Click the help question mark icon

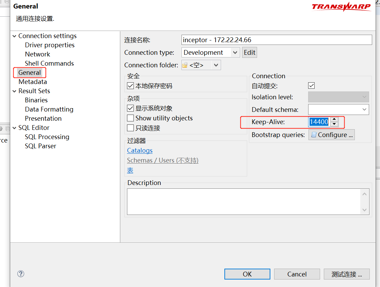[x=21, y=274]
